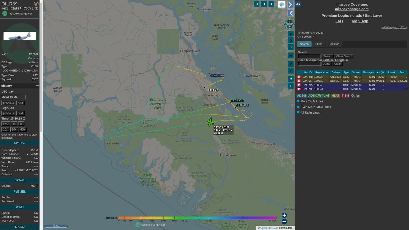
Task: Open the Premium Login link
Action: pyautogui.click(x=352, y=16)
